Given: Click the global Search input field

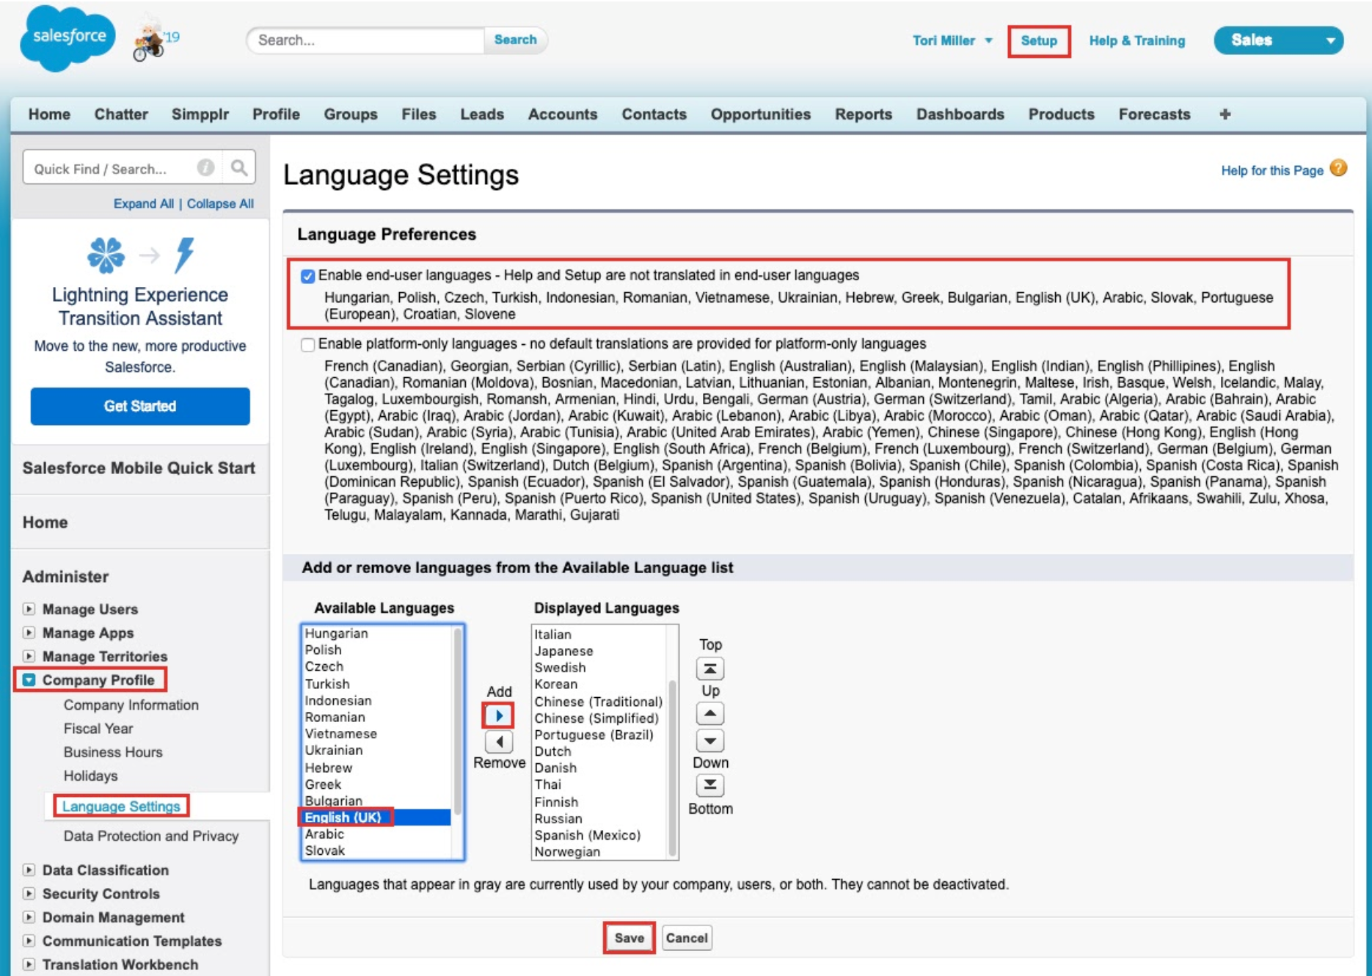Looking at the screenshot, I should pos(365,40).
